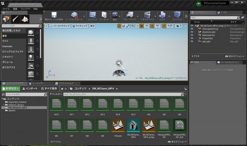The image size is (247, 146).
Task: Toggle visibility of PlayerStart actor
Action: tap(192, 38)
